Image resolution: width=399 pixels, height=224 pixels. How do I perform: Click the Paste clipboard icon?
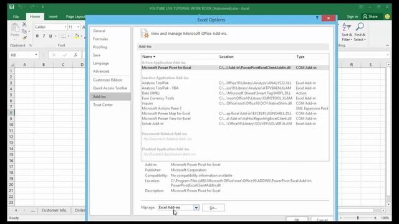coord(15,27)
